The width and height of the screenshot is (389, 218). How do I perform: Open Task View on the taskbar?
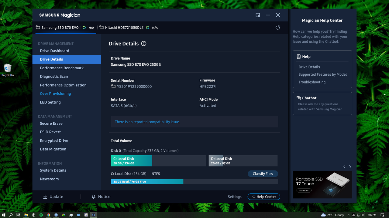[x=18, y=215]
